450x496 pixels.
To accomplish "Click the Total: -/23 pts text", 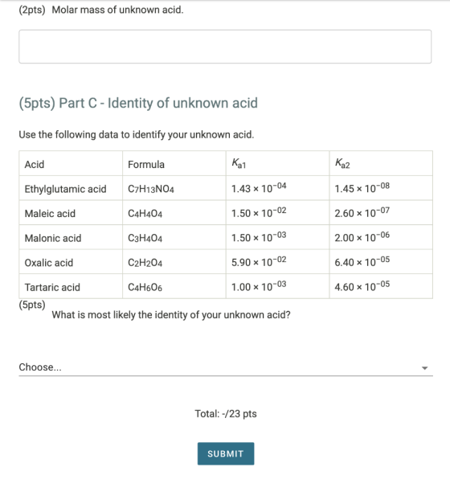I will coord(226,414).
